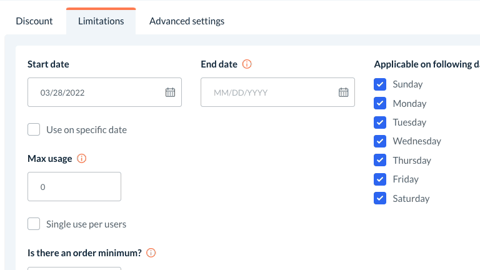Click the Max usage info icon
480x270 pixels.
click(x=81, y=159)
